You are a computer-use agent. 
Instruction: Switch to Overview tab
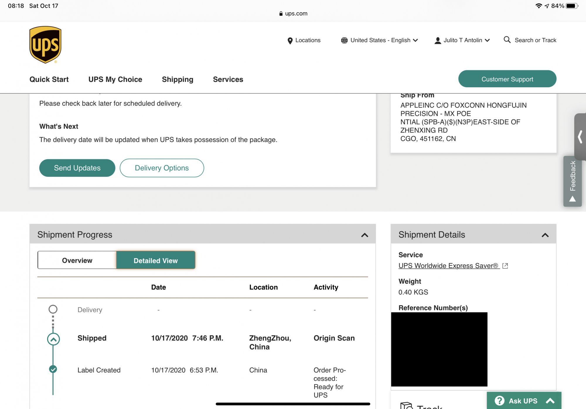point(77,260)
